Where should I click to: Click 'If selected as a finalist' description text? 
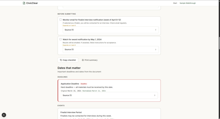click(x=95, y=23)
